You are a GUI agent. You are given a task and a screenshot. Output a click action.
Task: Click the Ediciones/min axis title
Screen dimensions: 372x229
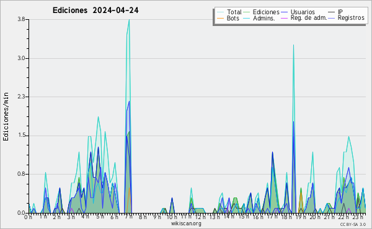coord(6,116)
